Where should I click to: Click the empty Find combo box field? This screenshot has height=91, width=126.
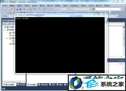pyautogui.click(x=107, y=9)
